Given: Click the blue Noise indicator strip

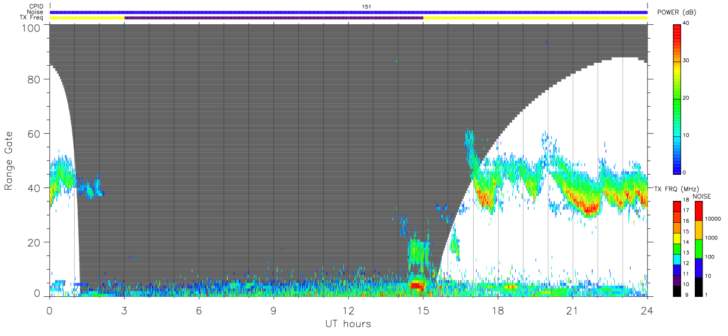Looking at the screenshot, I should (349, 12).
